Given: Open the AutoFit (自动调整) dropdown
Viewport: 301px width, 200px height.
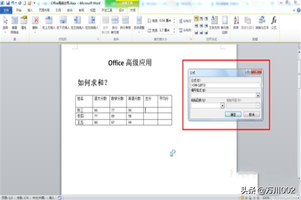Looking at the screenshot, I should tap(139, 24).
